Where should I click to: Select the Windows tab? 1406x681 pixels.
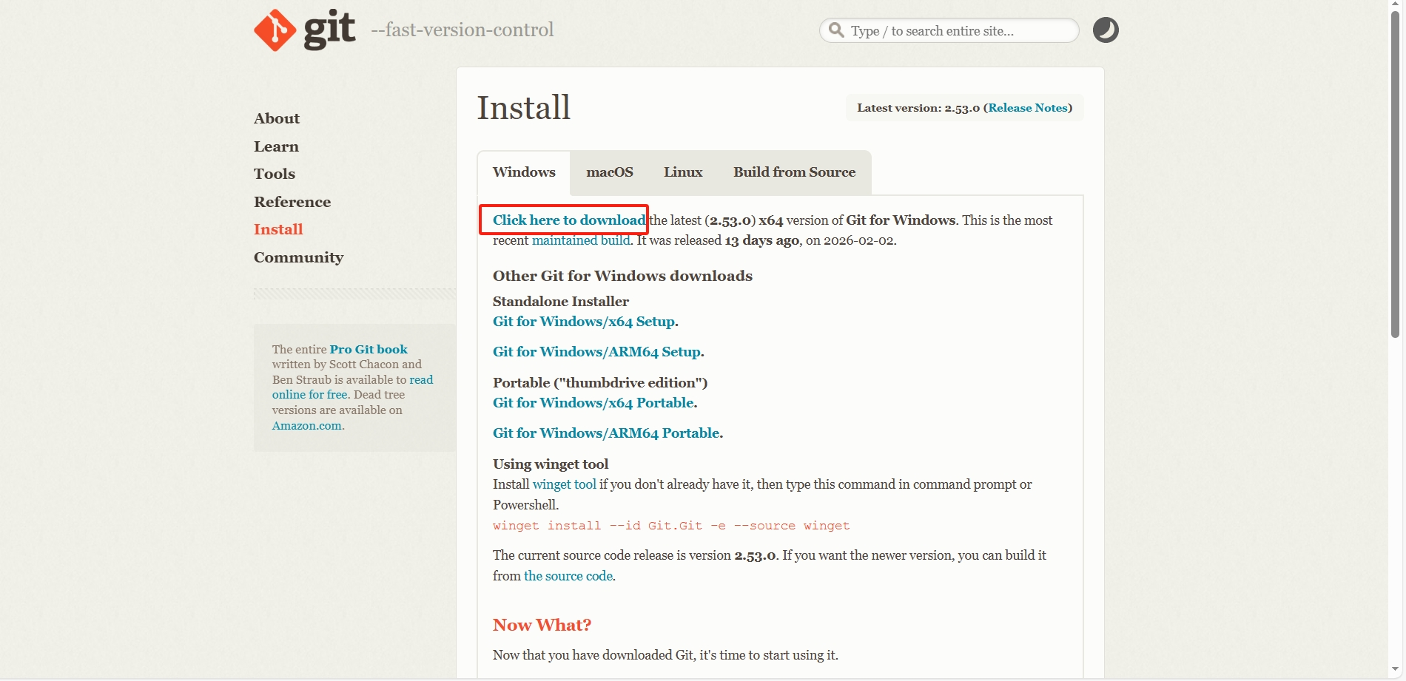click(x=524, y=172)
